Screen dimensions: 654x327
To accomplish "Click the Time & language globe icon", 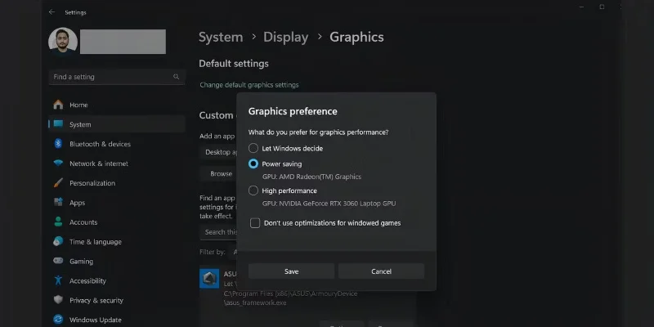I will pos(58,241).
